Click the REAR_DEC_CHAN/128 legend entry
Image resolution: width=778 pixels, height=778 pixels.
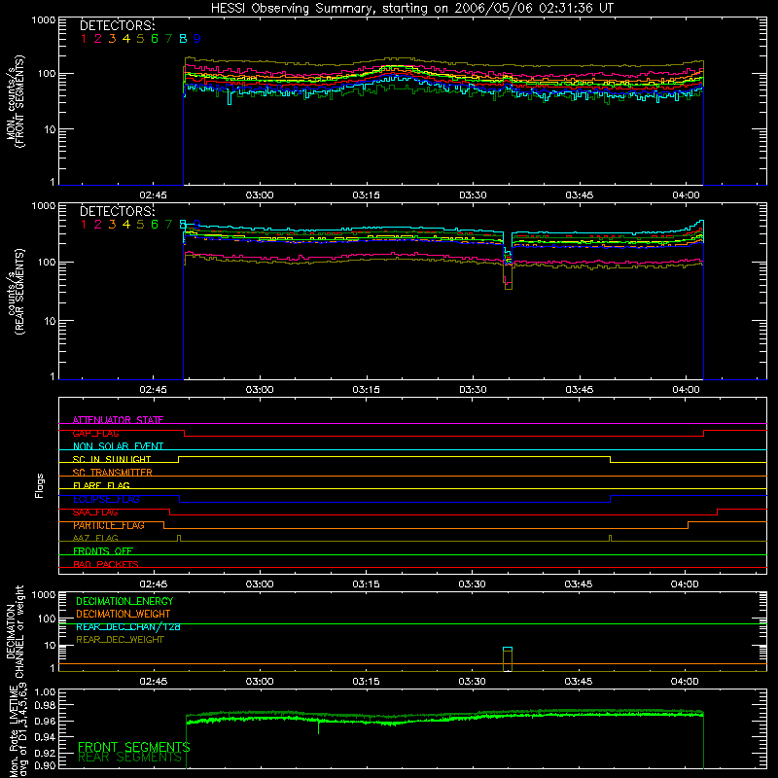pos(128,626)
